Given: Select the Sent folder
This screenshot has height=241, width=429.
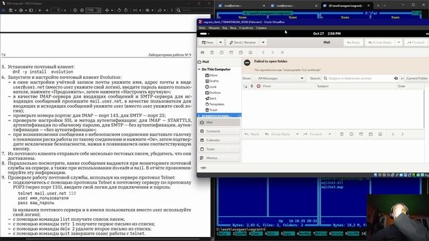Looking at the screenshot, I should pos(210,98).
